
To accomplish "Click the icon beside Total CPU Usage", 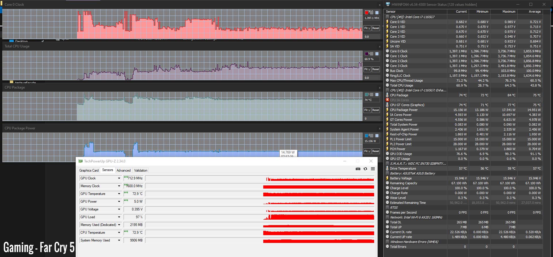I will tap(387, 85).
